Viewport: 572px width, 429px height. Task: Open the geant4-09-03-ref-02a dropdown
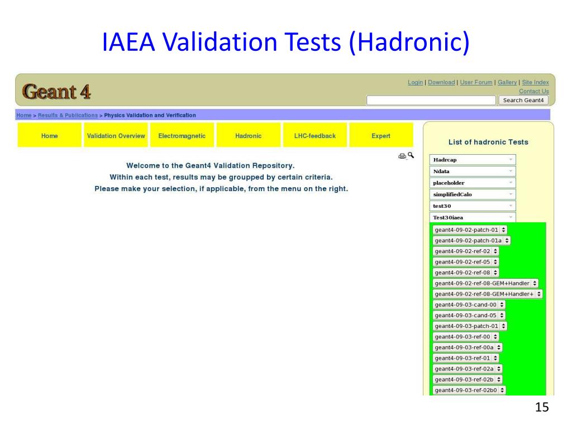[468, 369]
